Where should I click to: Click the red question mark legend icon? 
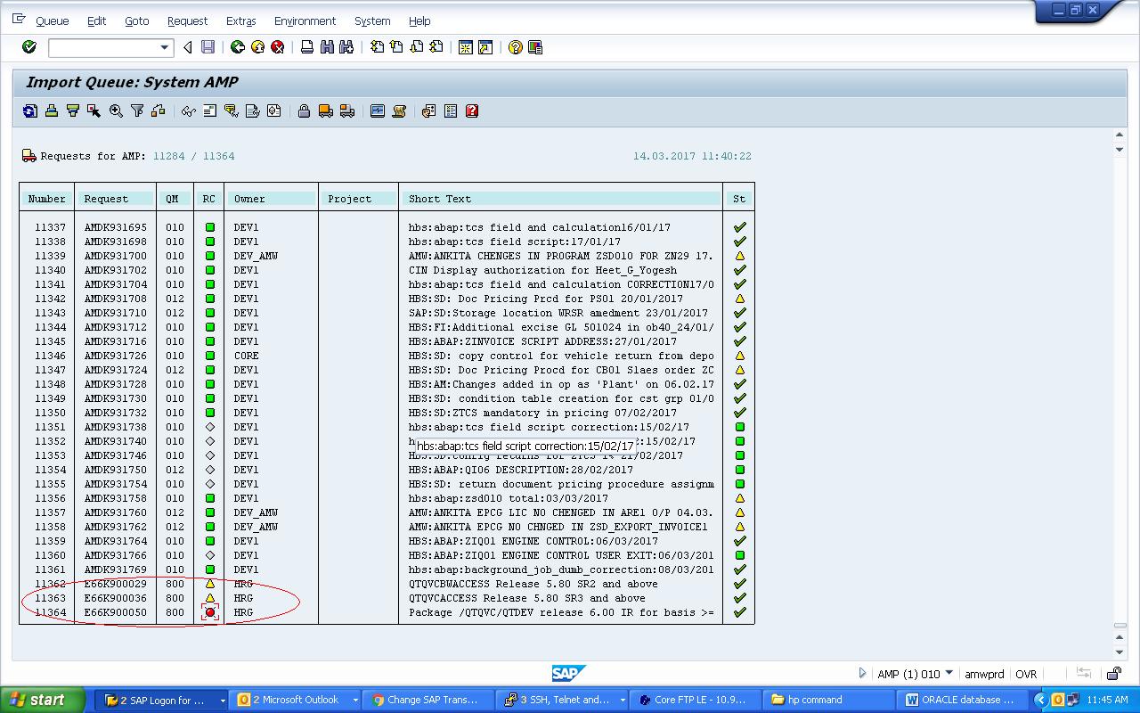pos(472,111)
